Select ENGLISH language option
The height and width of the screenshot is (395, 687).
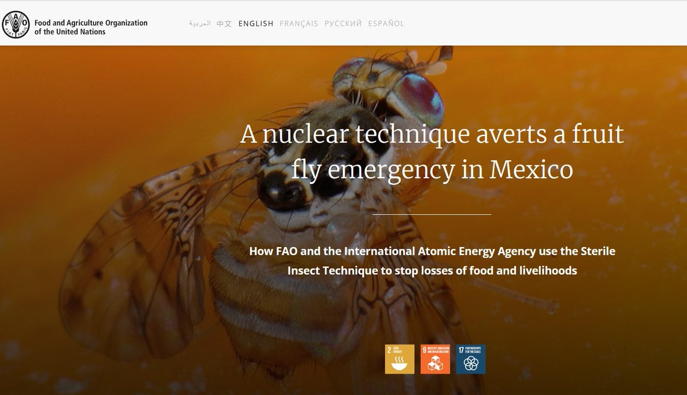point(256,23)
